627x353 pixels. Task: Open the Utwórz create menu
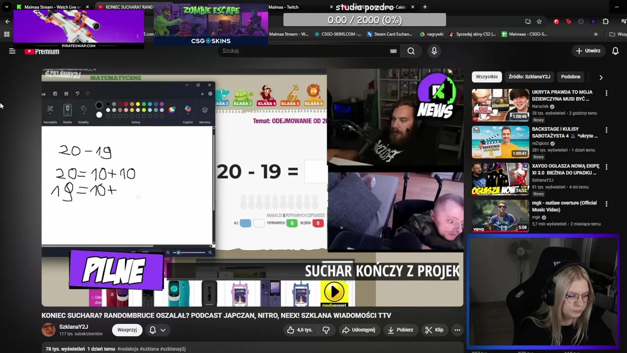588,51
